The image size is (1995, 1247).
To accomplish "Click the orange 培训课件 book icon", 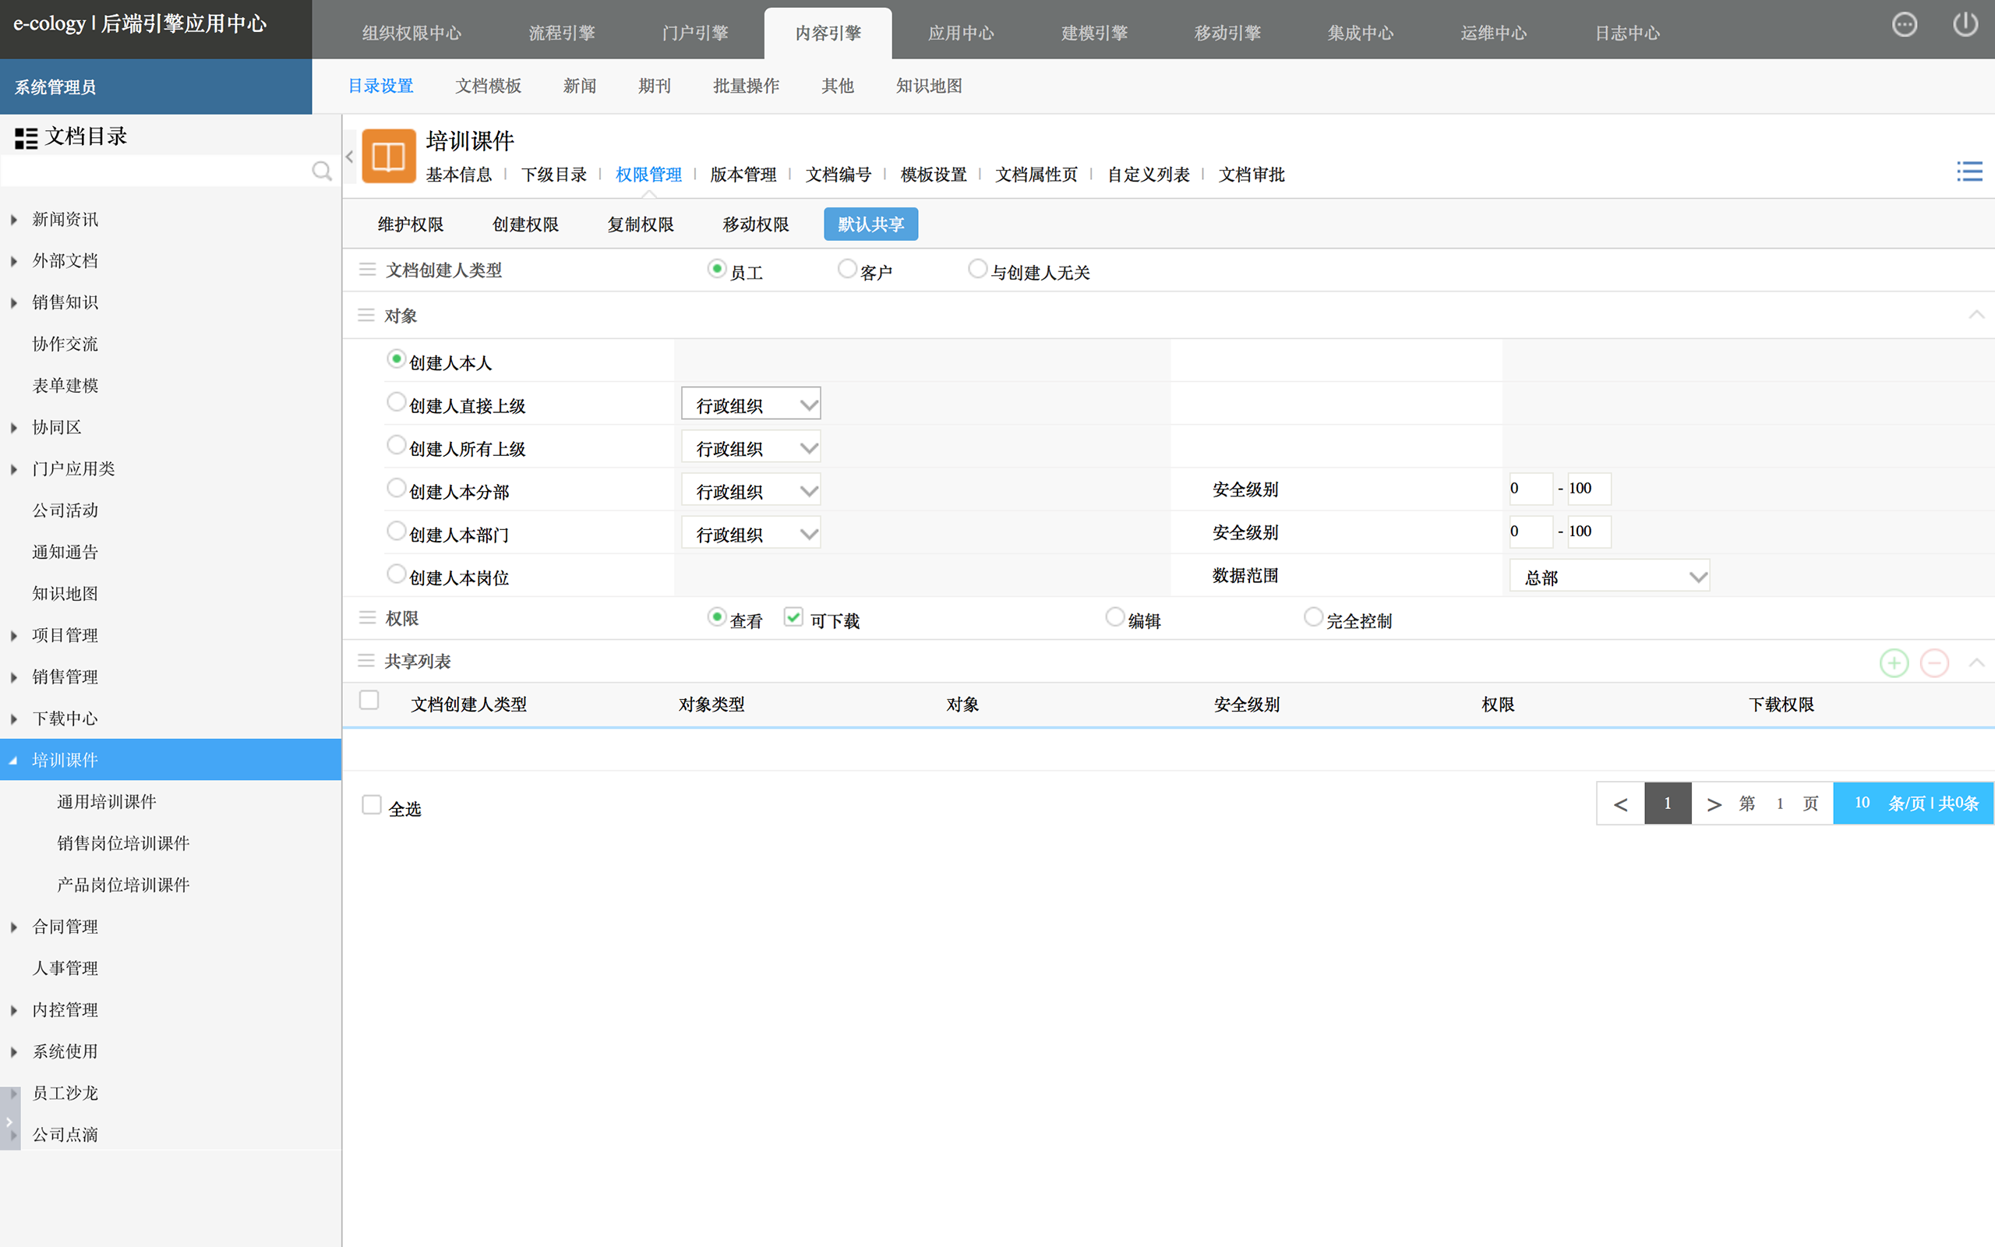I will click(x=388, y=156).
